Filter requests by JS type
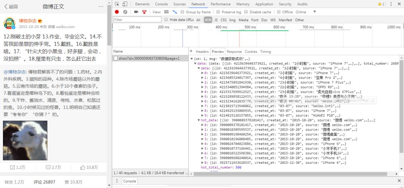This screenshot has width=404, height=188. coord(216,20)
